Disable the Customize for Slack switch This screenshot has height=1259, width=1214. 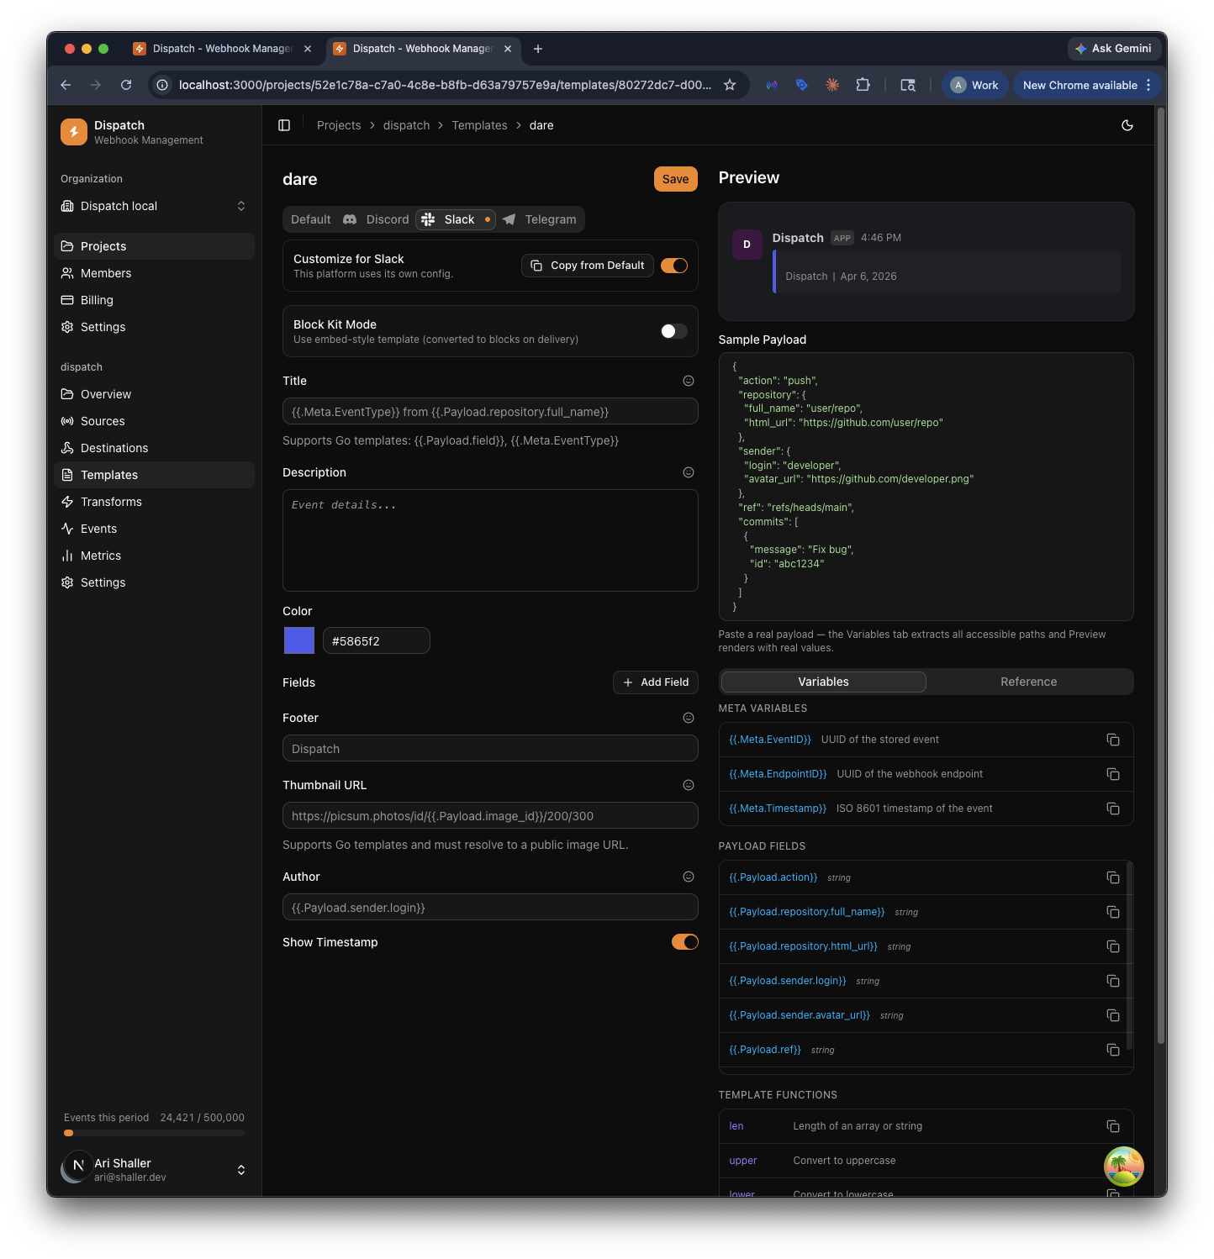point(674,266)
